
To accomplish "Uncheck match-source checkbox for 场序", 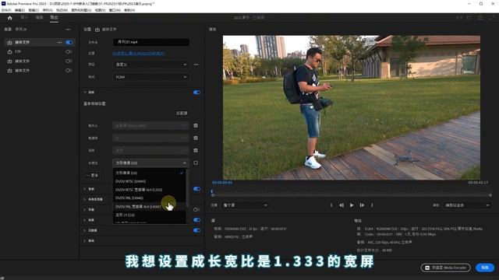I will 196,150.
